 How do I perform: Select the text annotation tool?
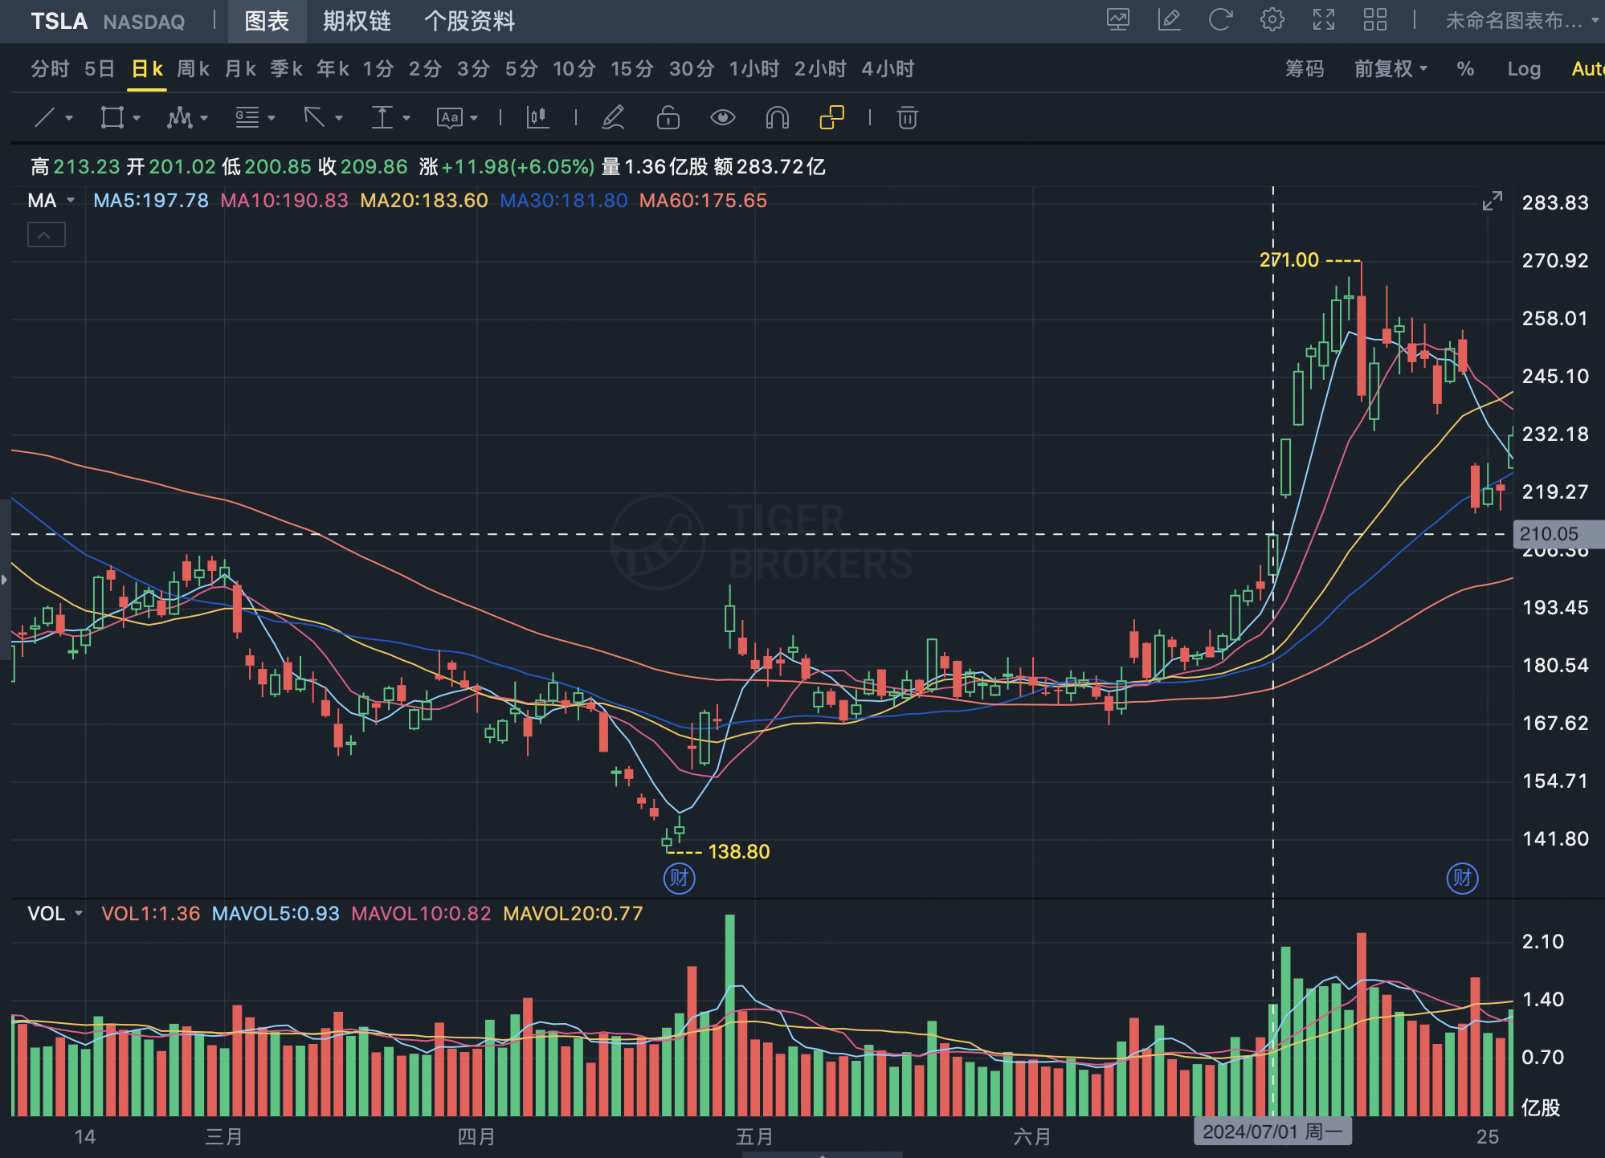pos(450,118)
